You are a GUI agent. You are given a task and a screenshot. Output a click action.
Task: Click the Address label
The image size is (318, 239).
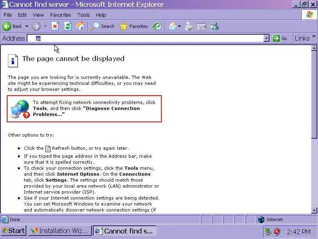pyautogui.click(x=14, y=38)
